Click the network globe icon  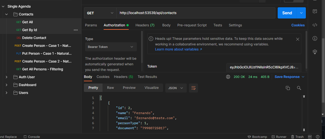click(228, 77)
